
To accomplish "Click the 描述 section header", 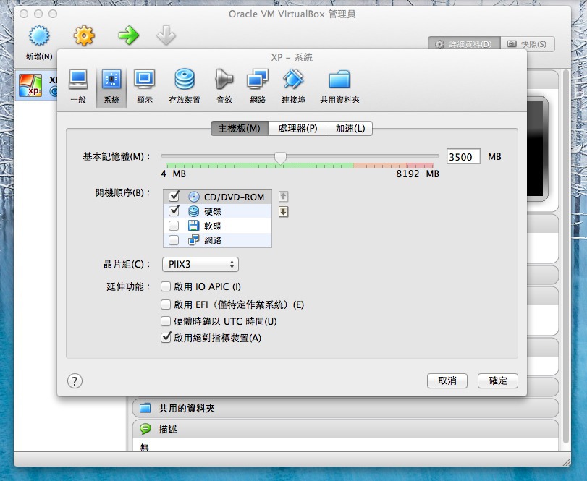I will [345, 429].
